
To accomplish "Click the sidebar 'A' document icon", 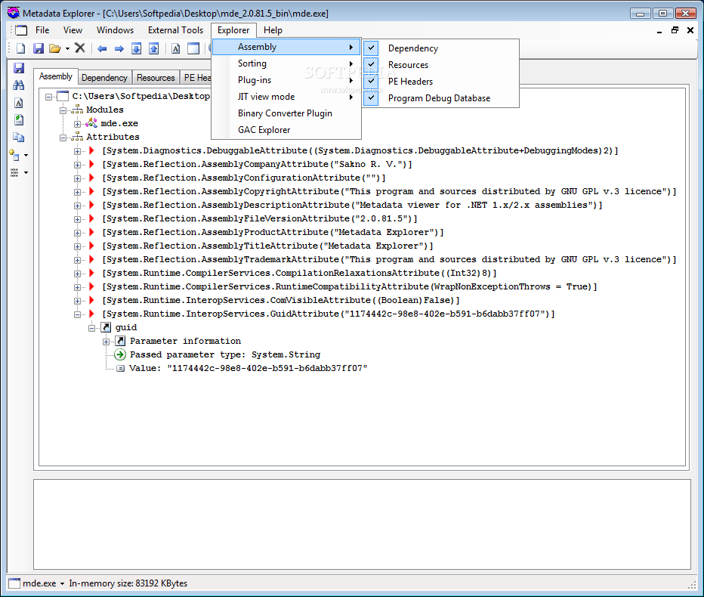I will [18, 103].
